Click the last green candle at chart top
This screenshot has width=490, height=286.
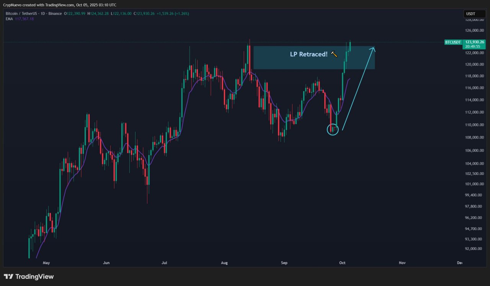(x=350, y=47)
